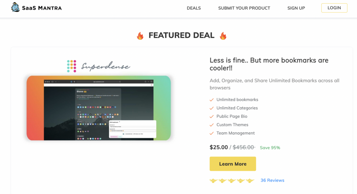
Task: Click the checkmark beside Team Management
Action: 211,133
